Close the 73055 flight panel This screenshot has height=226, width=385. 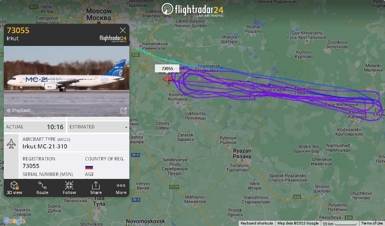point(123,30)
